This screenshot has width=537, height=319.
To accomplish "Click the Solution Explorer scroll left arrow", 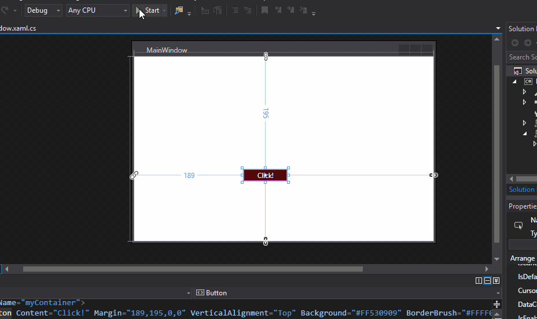I will pos(512,179).
